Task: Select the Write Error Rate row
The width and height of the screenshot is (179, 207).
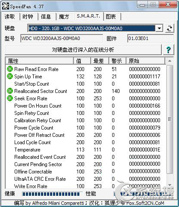Action: (86, 186)
